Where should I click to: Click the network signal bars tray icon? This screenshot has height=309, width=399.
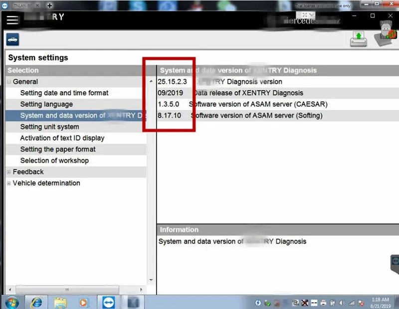[x=352, y=303]
